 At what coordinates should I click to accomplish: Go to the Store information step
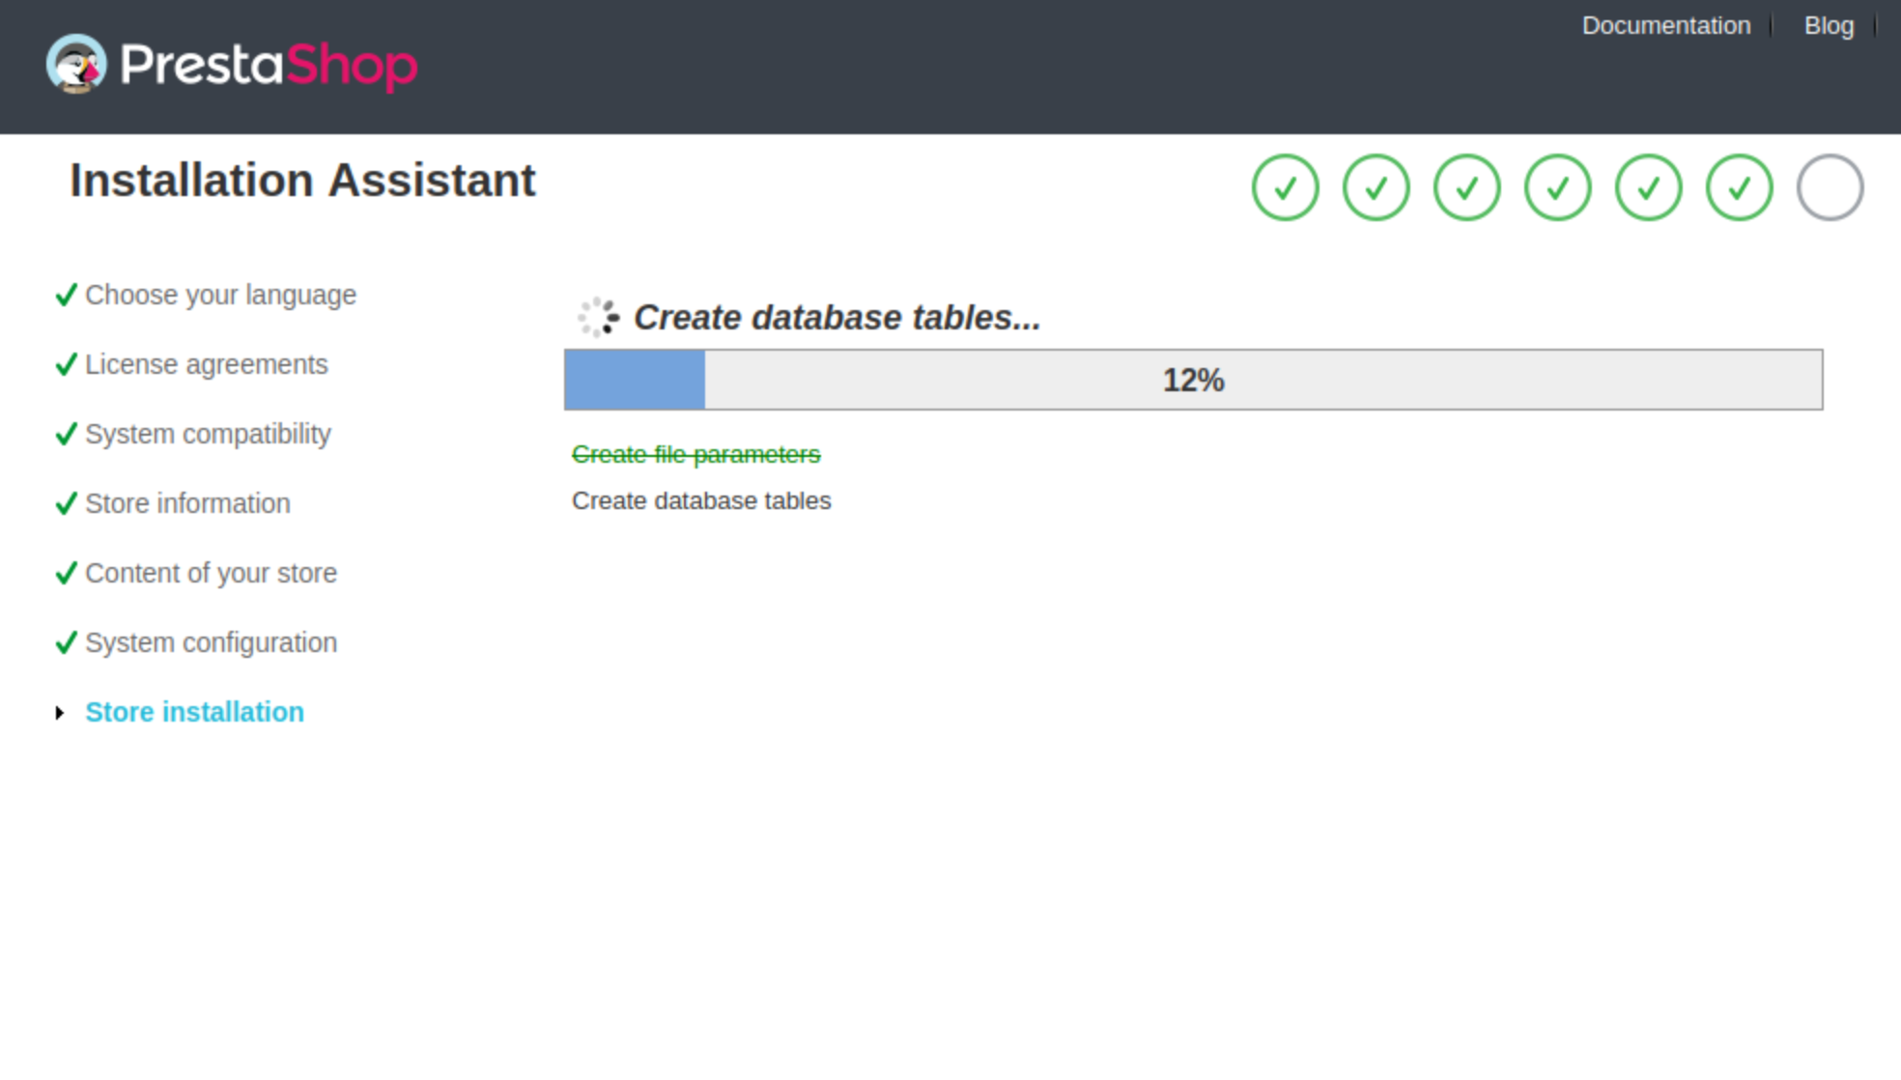click(x=187, y=503)
